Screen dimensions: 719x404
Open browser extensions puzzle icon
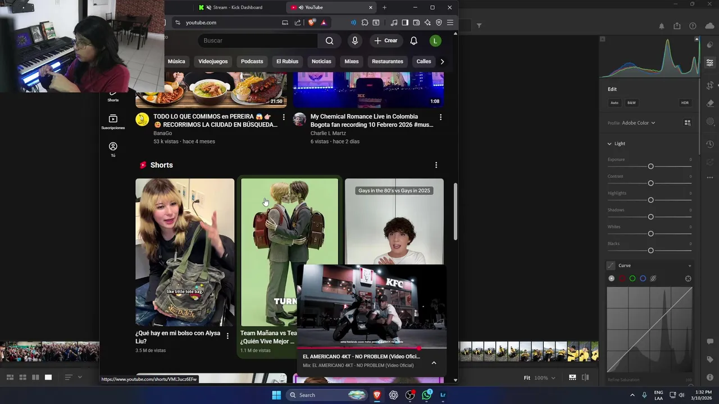365,22
